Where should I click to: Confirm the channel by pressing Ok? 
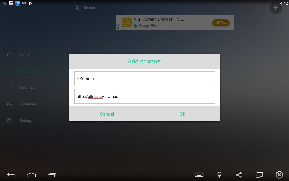(182, 114)
